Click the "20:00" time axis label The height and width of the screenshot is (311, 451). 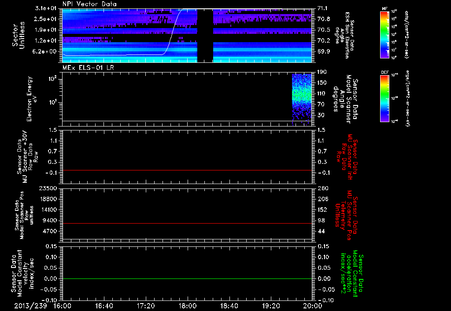(313, 306)
